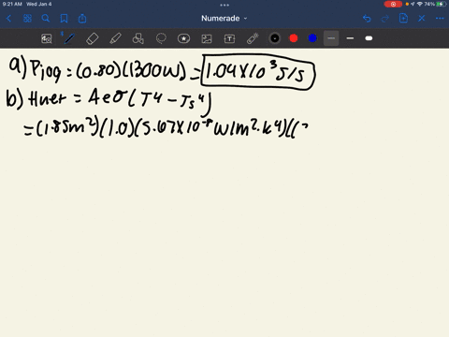
Task: Select the Shapes tool
Action: (x=138, y=38)
